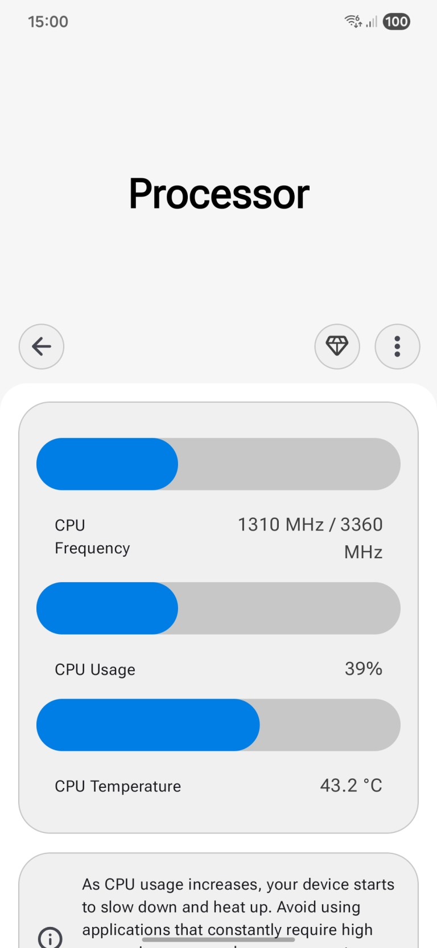Select the CPU Frequency label
Image resolution: width=437 pixels, height=948 pixels.
92,536
